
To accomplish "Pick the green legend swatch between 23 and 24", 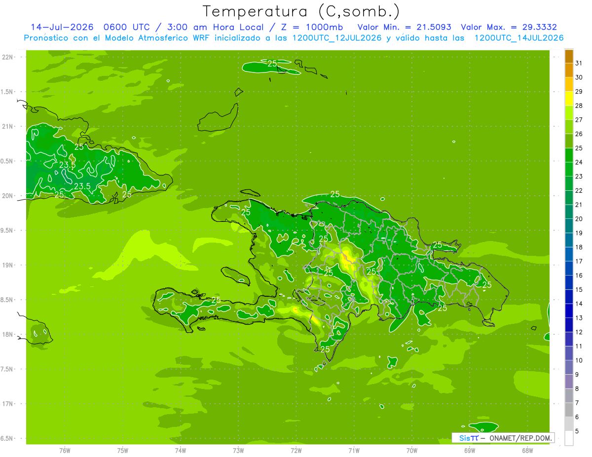I will point(569,170).
